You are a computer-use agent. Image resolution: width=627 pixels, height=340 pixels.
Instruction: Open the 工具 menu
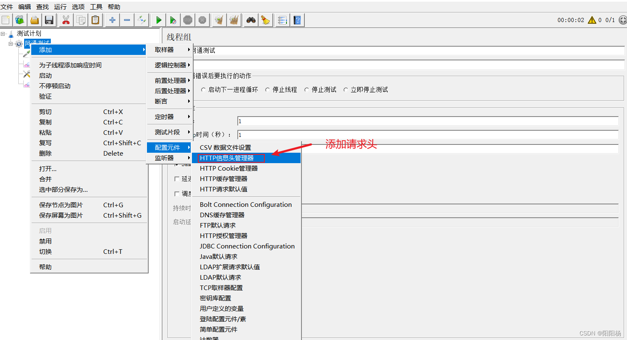96,7
